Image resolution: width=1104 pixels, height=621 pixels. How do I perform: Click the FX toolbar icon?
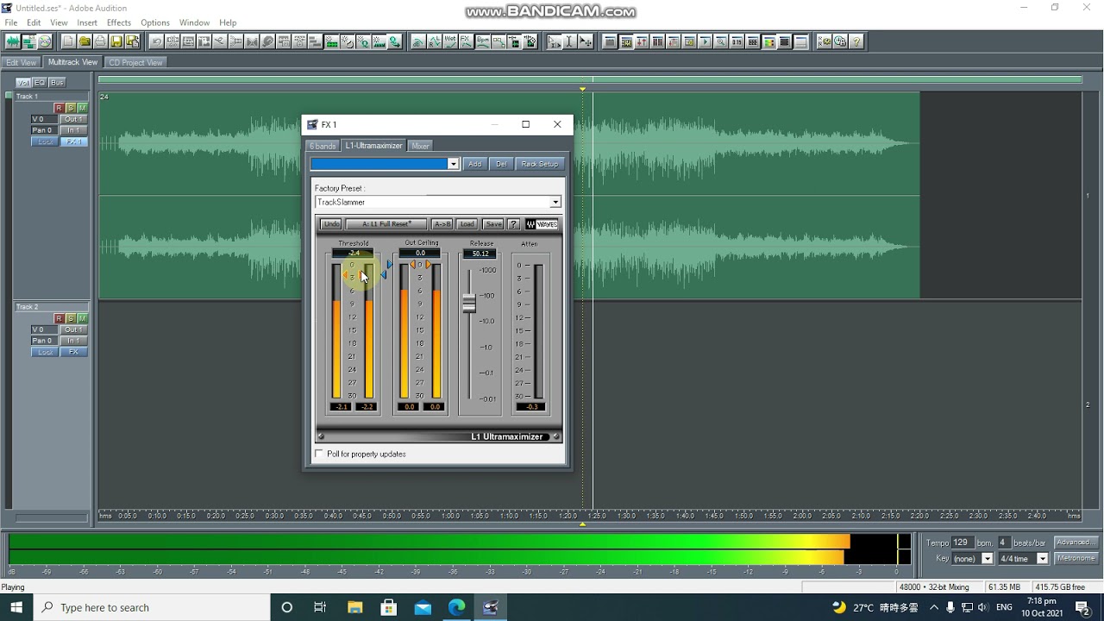coord(465,41)
